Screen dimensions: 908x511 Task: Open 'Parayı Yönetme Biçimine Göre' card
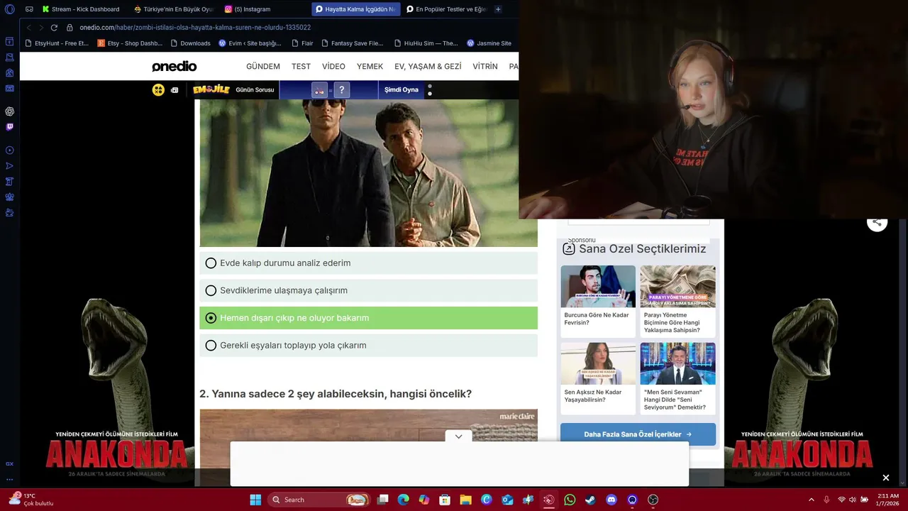point(677,301)
